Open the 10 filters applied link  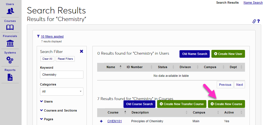click(x=52, y=36)
